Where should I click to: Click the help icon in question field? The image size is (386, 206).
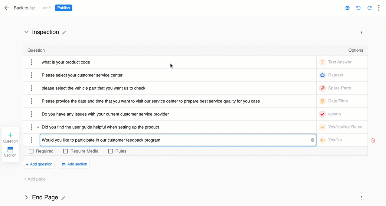pyautogui.click(x=312, y=140)
